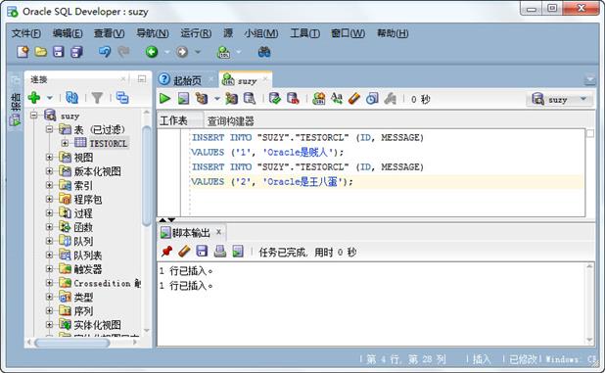Expand the 视图 node

coord(49,157)
